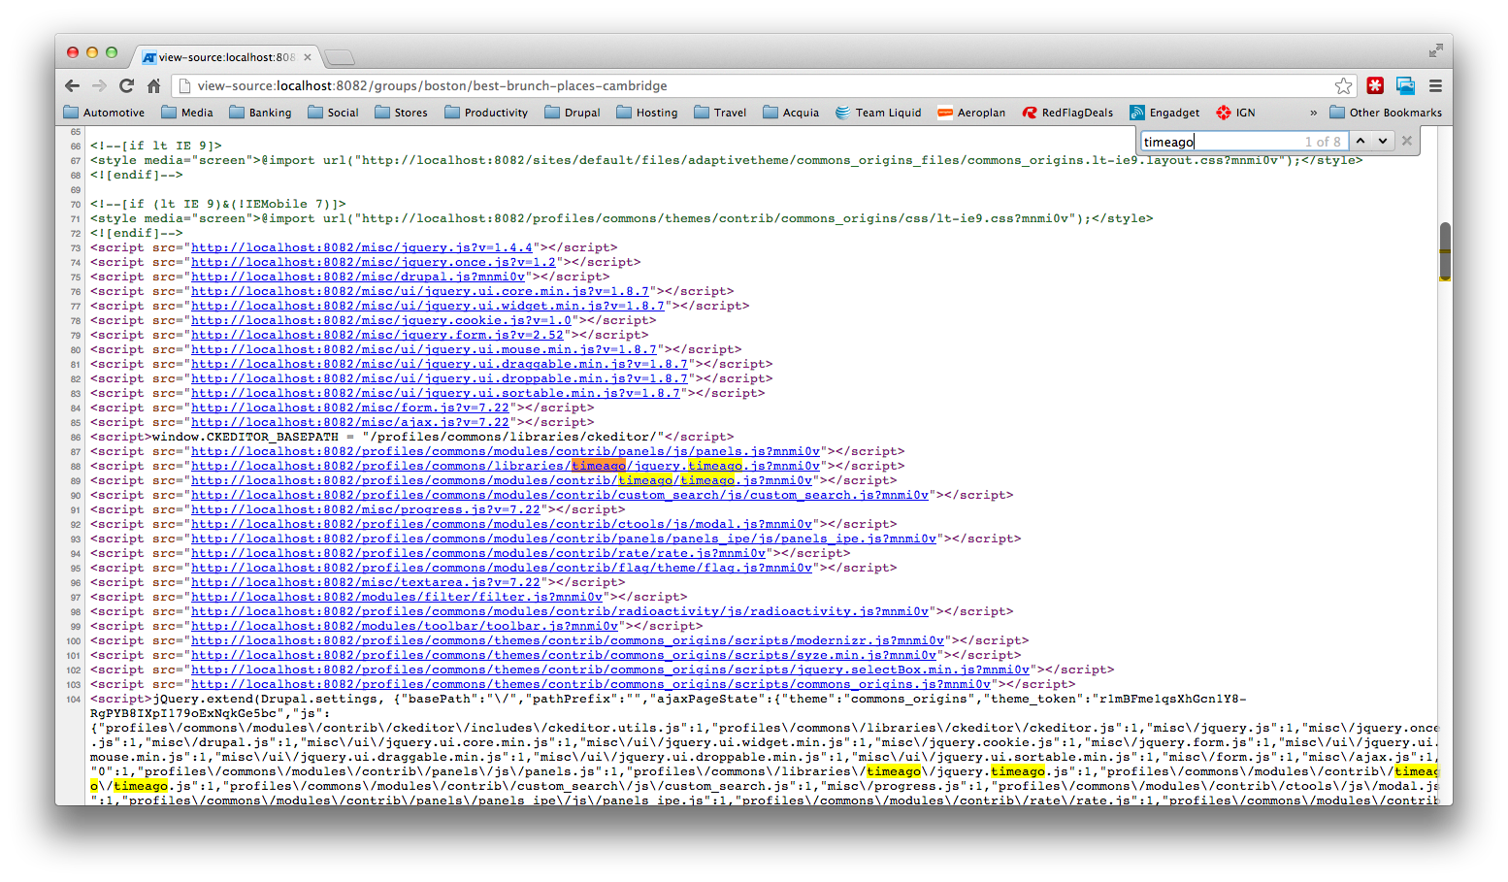
Task: Show hidden bookmarks with the chevron
Action: tap(1313, 113)
